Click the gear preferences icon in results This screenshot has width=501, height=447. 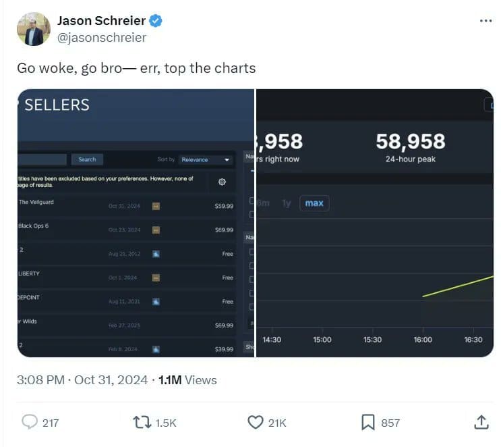[x=222, y=182]
